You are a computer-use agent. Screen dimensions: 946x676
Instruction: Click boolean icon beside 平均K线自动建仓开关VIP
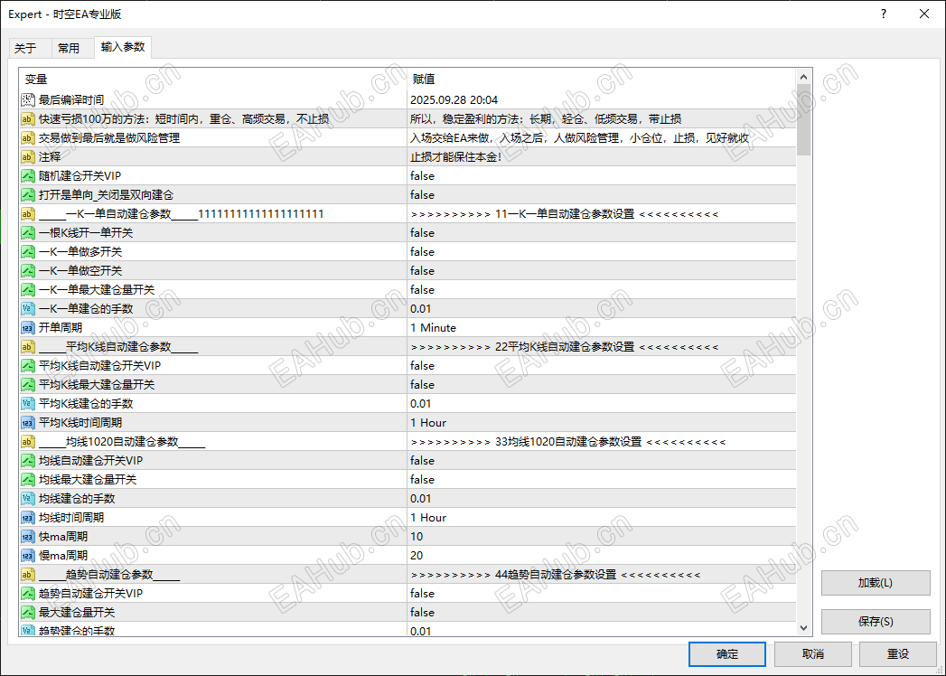pos(28,366)
